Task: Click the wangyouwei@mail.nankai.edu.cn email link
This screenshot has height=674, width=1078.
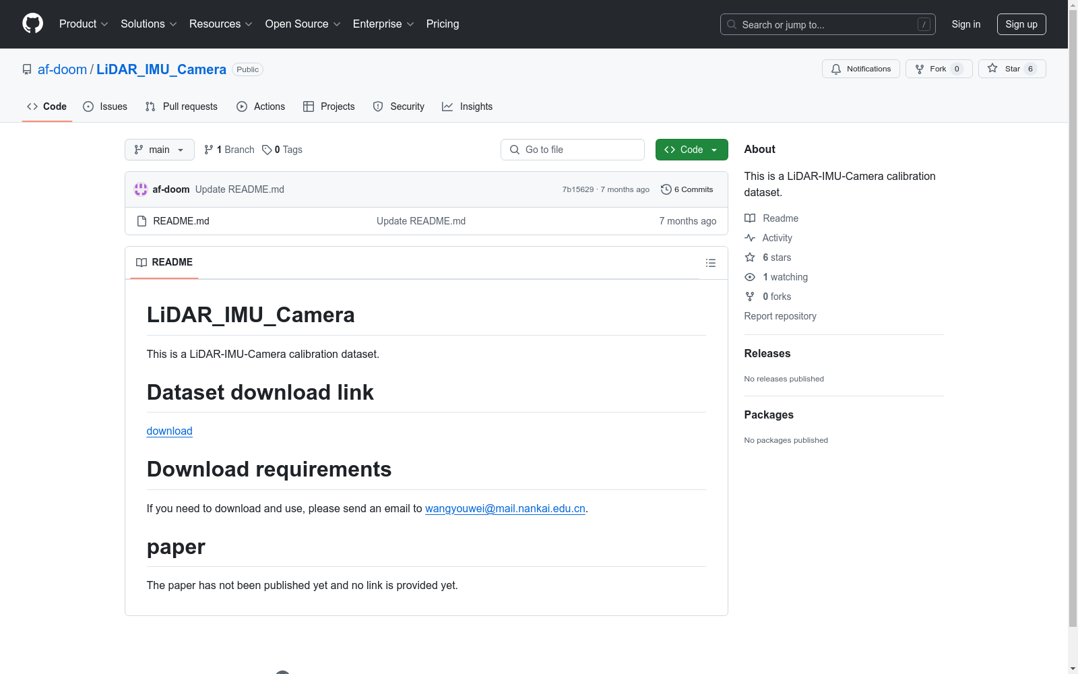Action: [x=505, y=509]
